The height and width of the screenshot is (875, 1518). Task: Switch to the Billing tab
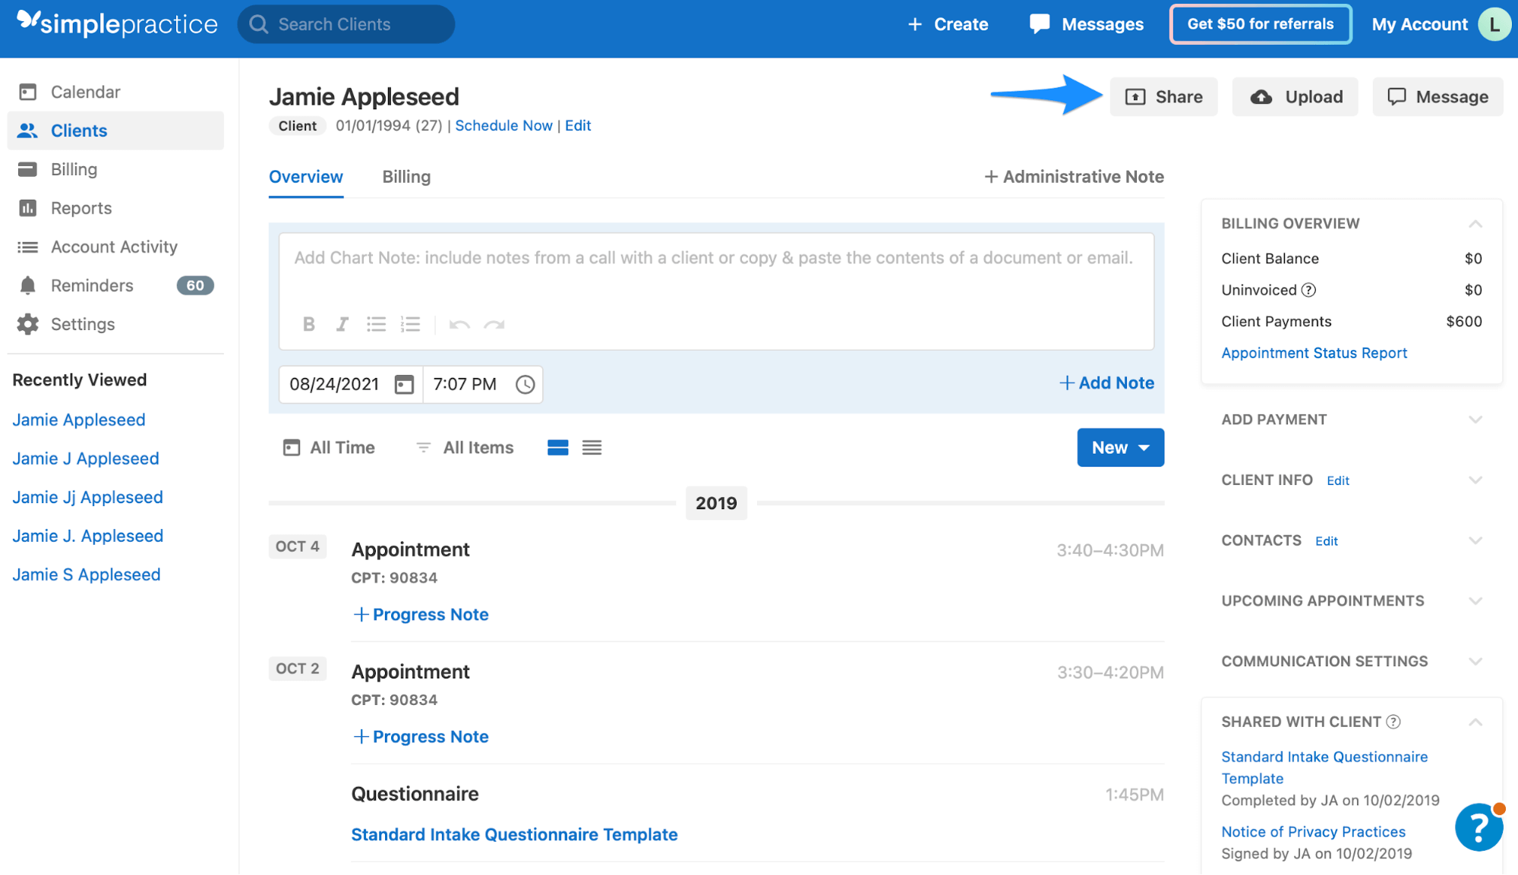click(x=406, y=177)
